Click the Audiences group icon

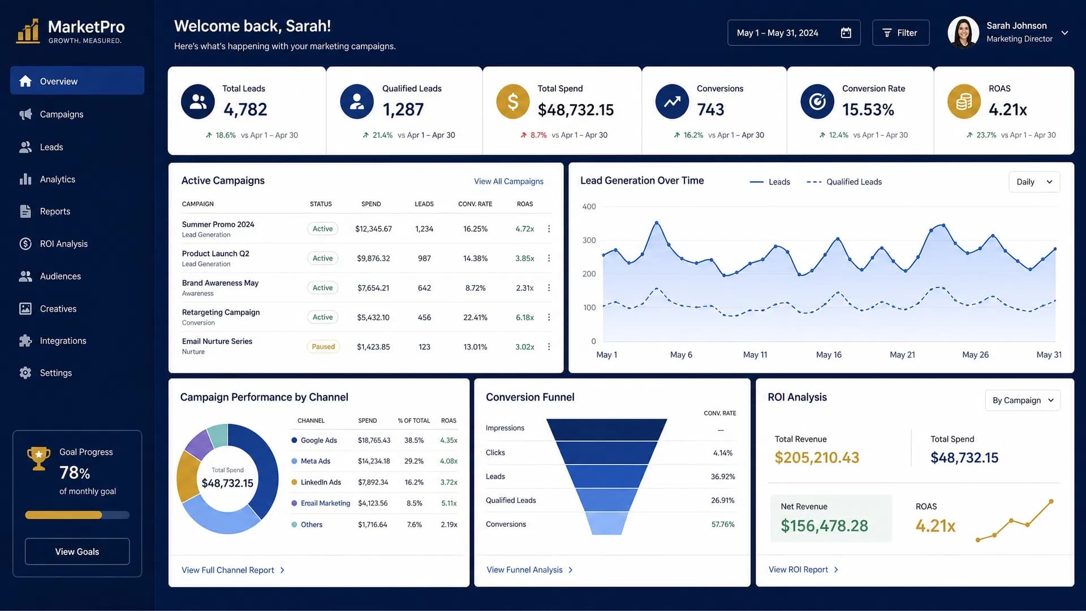(x=25, y=276)
